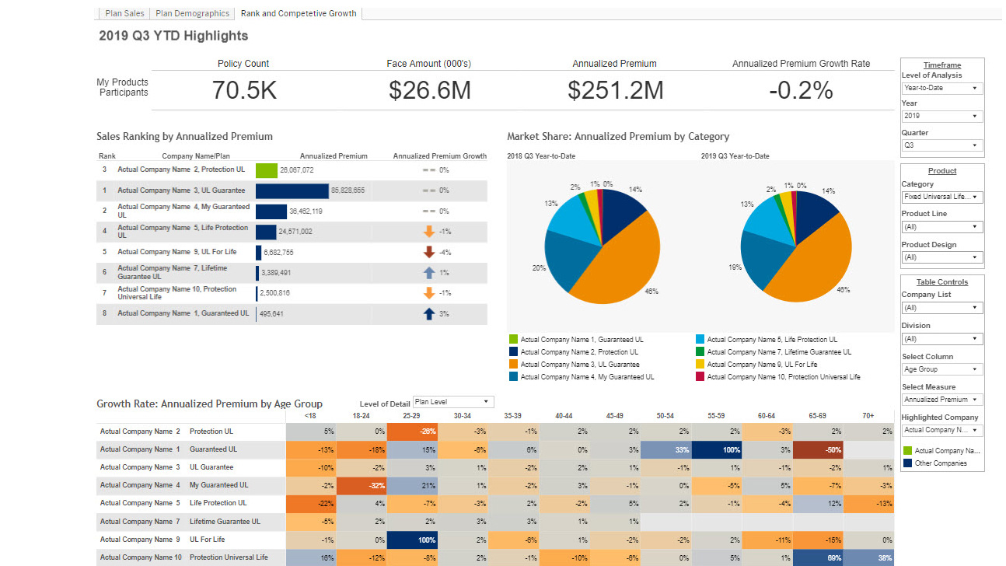Open the Select Column Age Group dropdown
1006x566 pixels.
click(x=941, y=370)
